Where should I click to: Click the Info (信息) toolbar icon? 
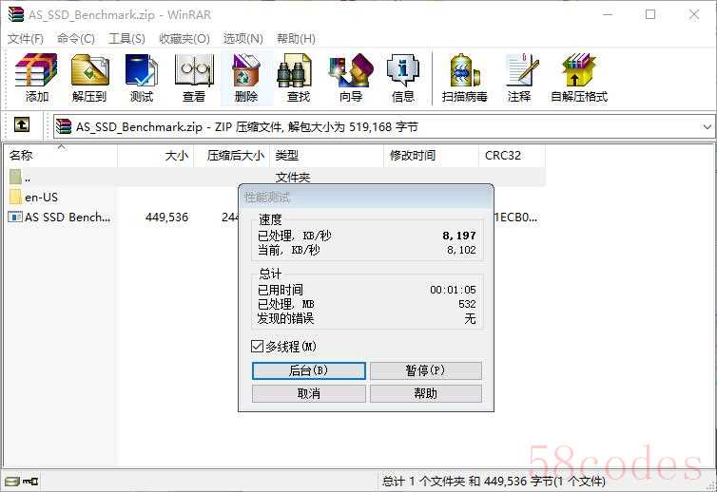tap(403, 78)
